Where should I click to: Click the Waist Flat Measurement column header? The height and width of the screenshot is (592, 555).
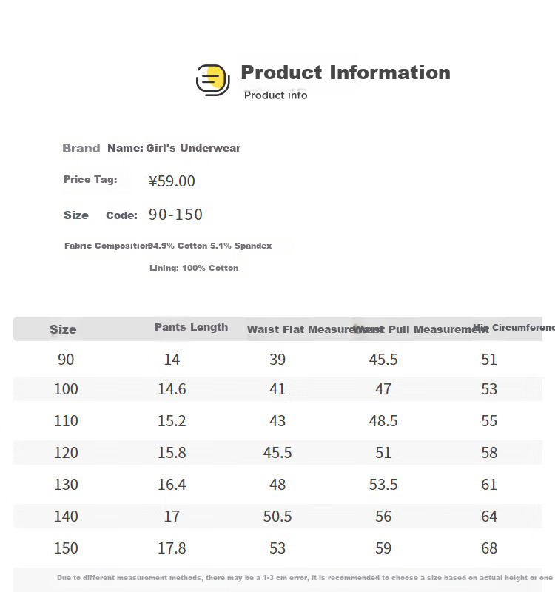[x=315, y=329]
